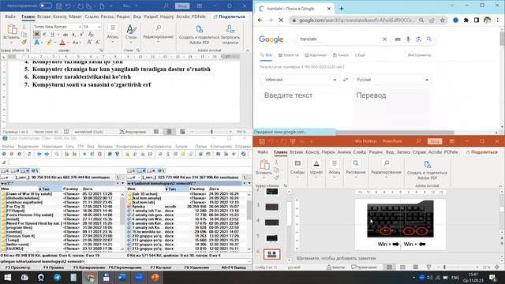505x284 pixels.
Task: Toggle Italic (К) in Word's font group
Action: coord(44,35)
